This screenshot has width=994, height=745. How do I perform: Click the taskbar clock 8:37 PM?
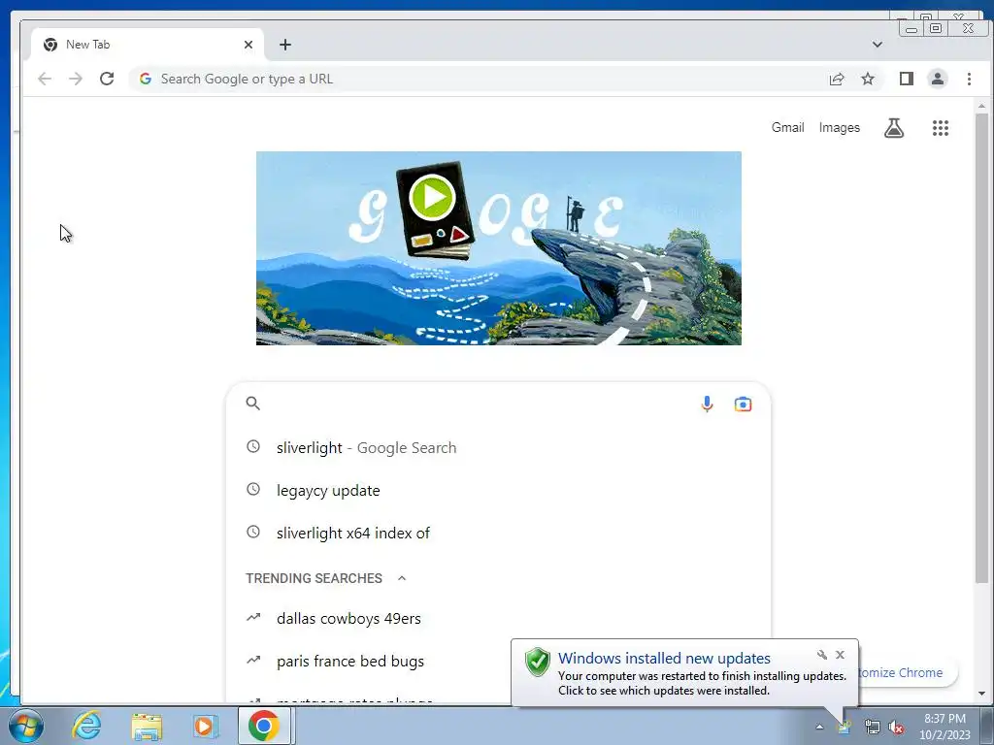click(x=944, y=719)
